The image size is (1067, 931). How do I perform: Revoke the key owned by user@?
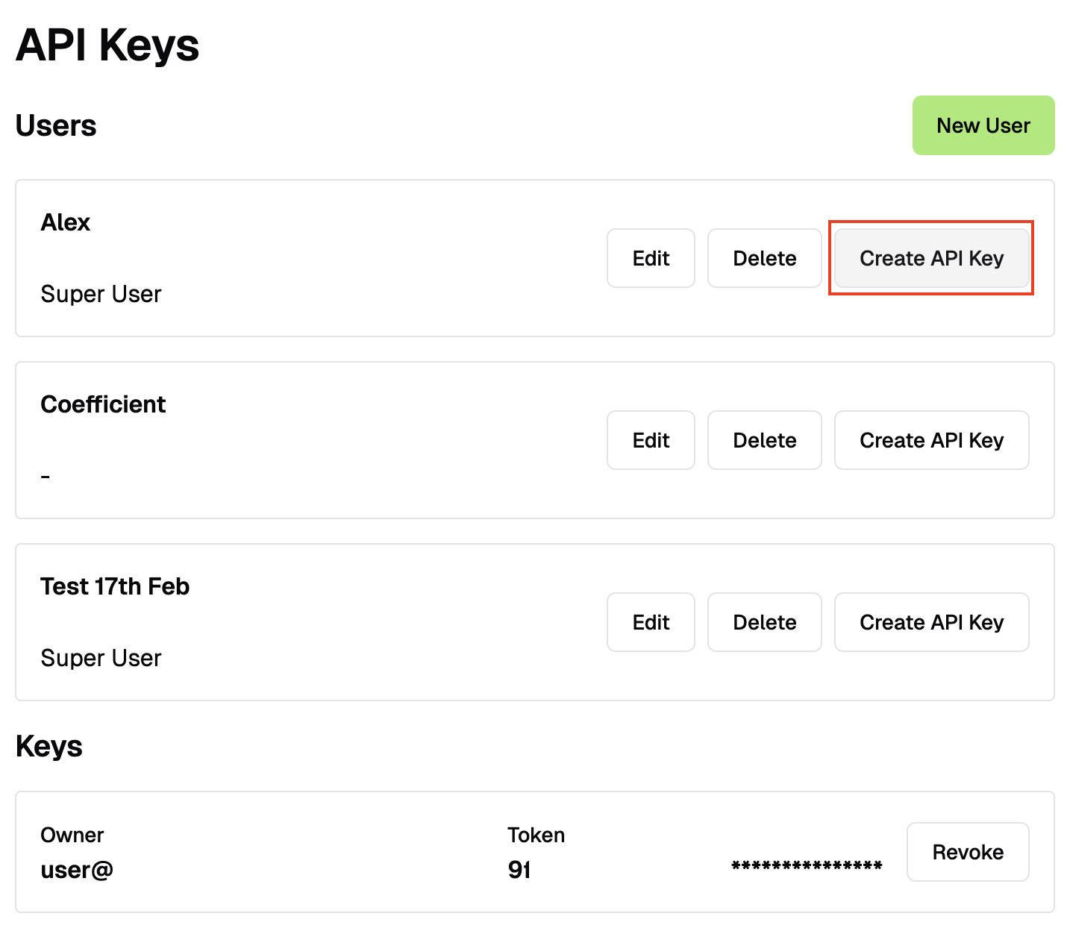(967, 852)
